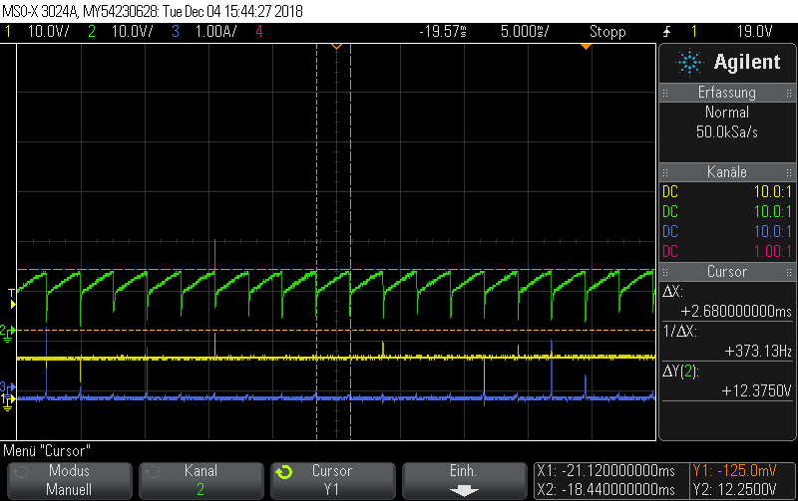Click the magenta channel 4 indicator

pyautogui.click(x=259, y=32)
